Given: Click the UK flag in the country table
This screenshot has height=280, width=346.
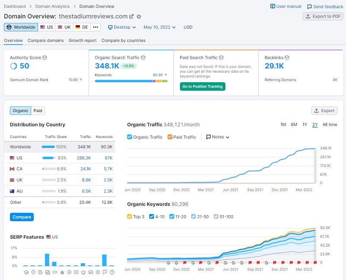Looking at the screenshot, I should tap(12, 180).
